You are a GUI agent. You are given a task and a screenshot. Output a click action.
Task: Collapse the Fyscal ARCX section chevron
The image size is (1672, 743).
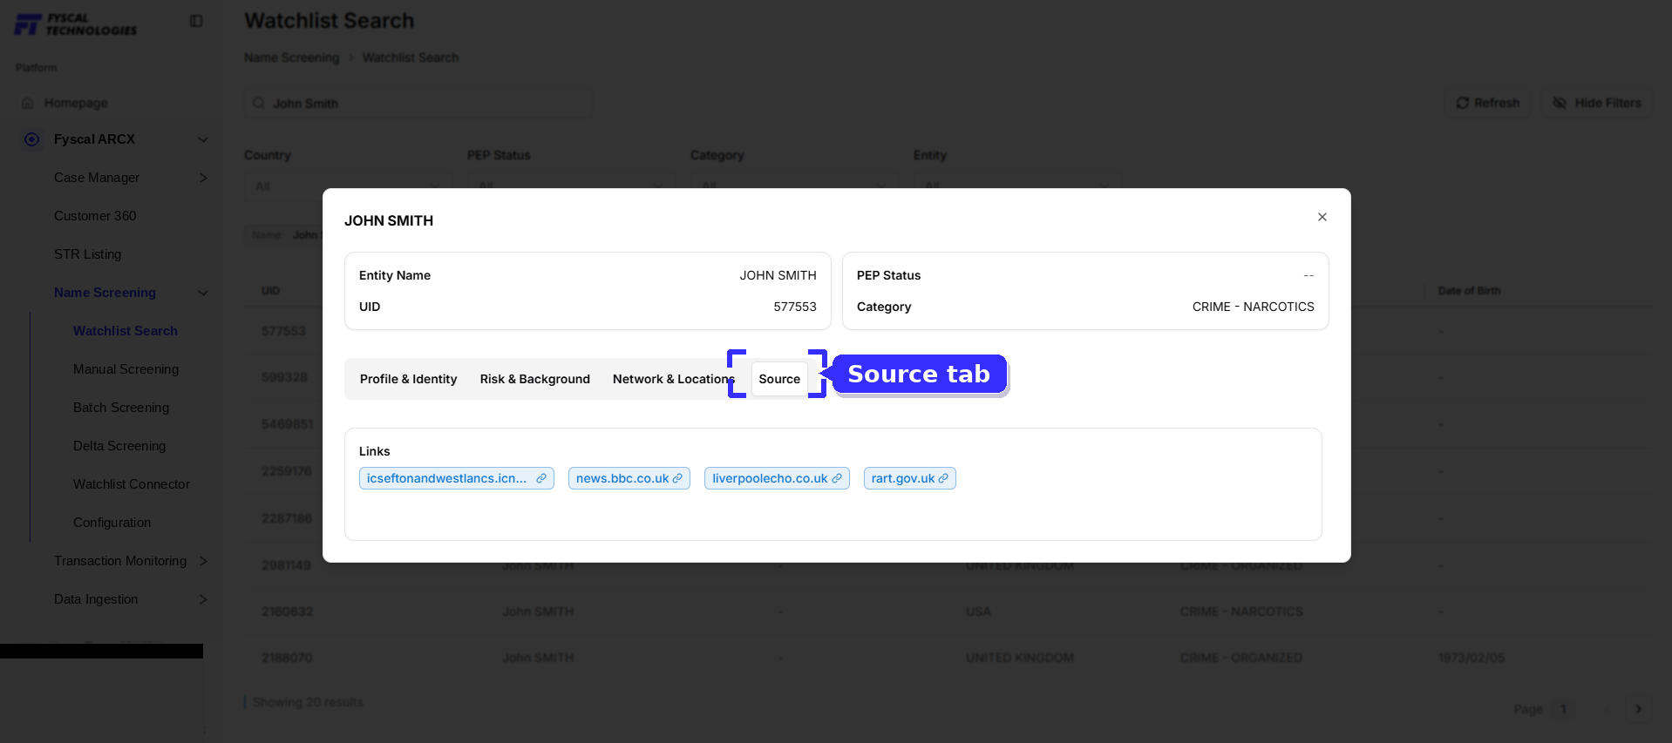203,139
